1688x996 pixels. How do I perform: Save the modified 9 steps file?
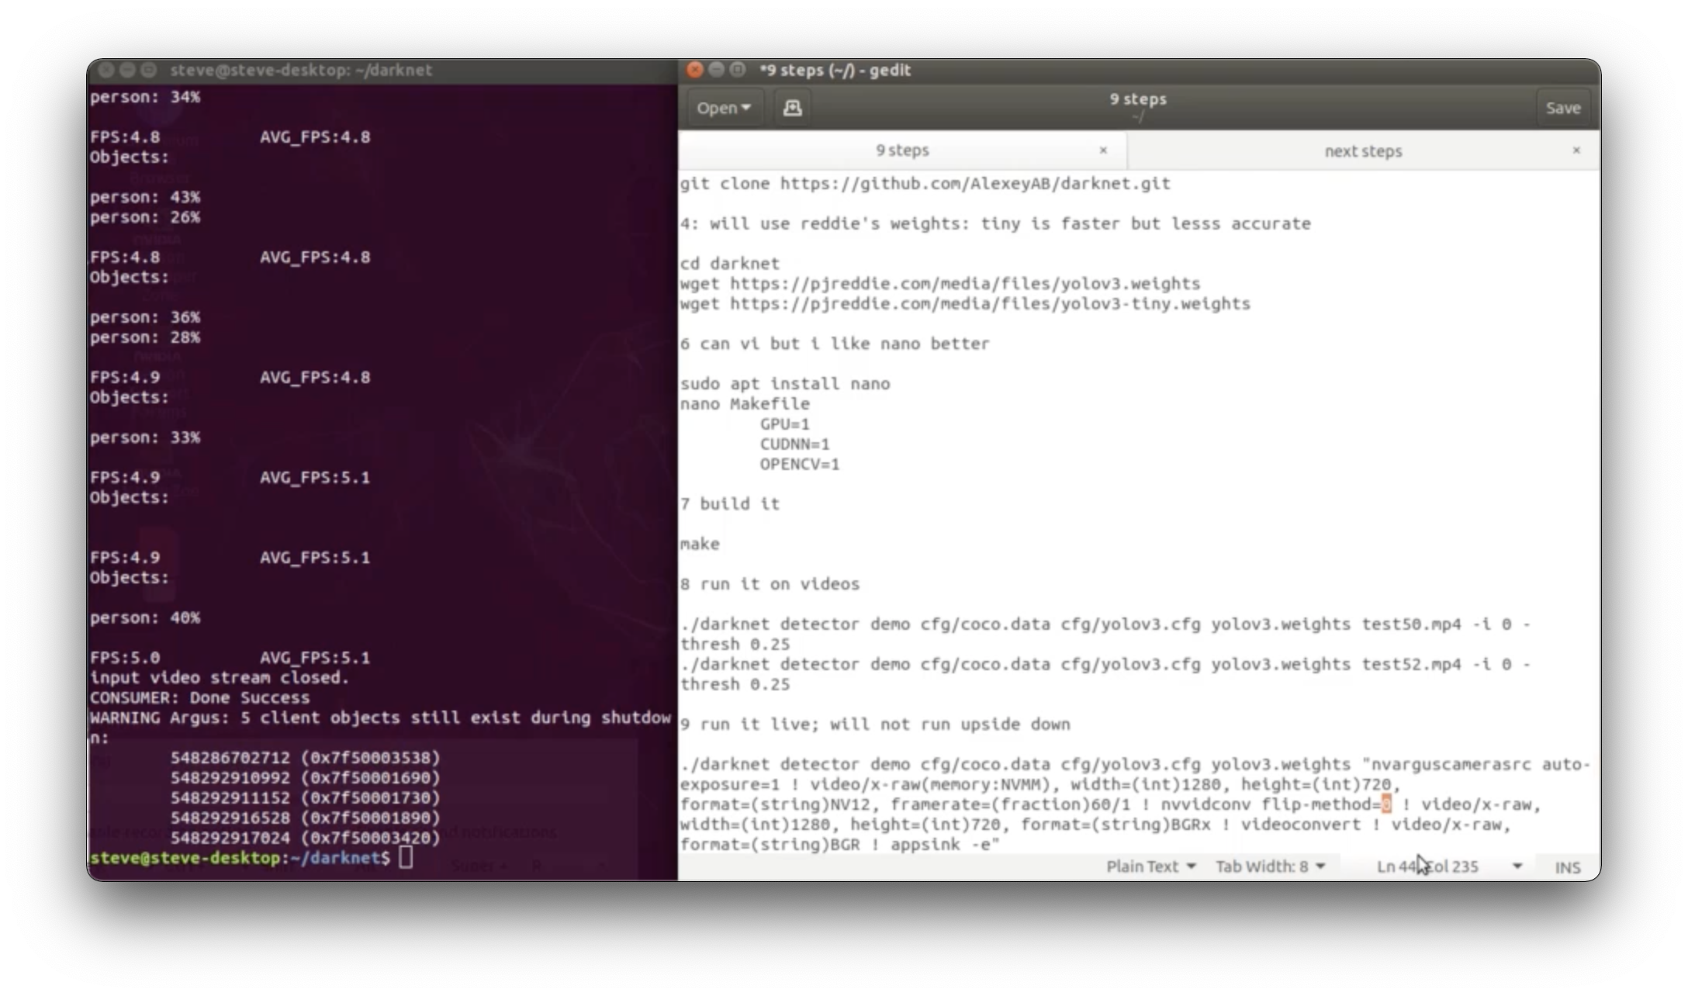click(1563, 107)
